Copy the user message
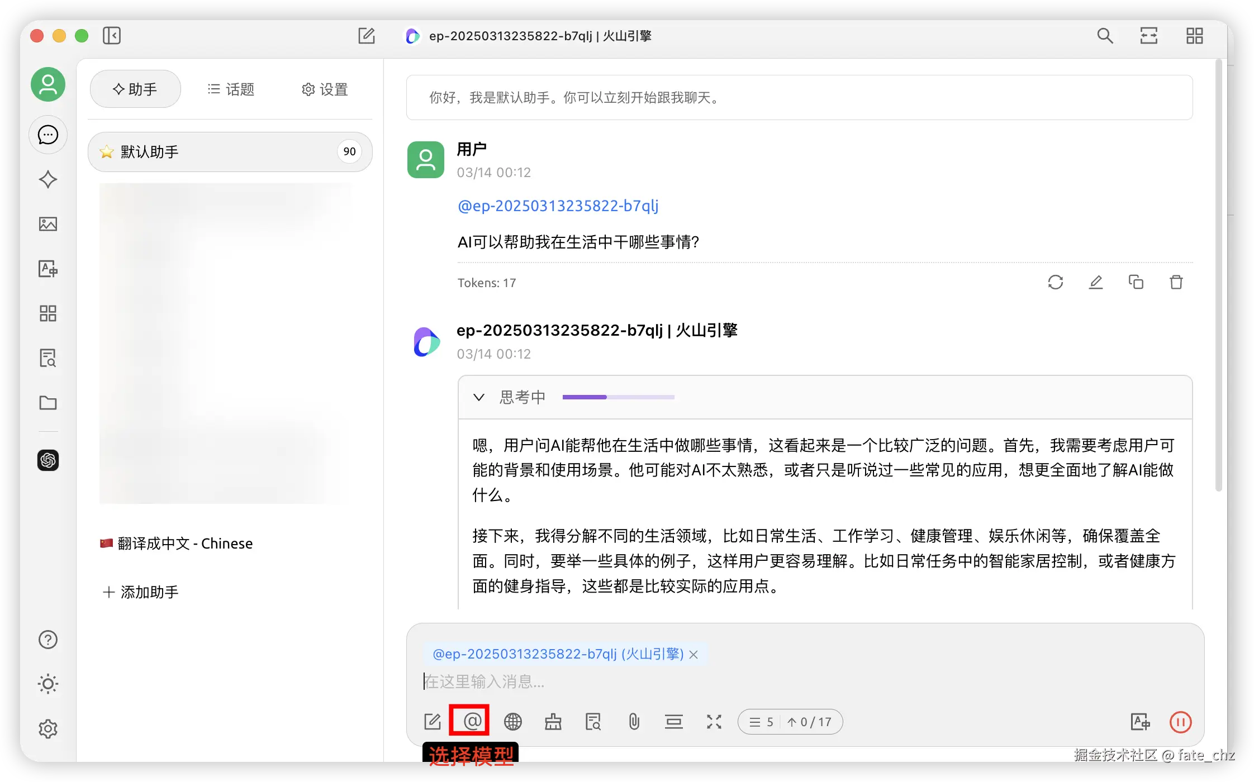This screenshot has width=1254, height=782. (x=1136, y=283)
